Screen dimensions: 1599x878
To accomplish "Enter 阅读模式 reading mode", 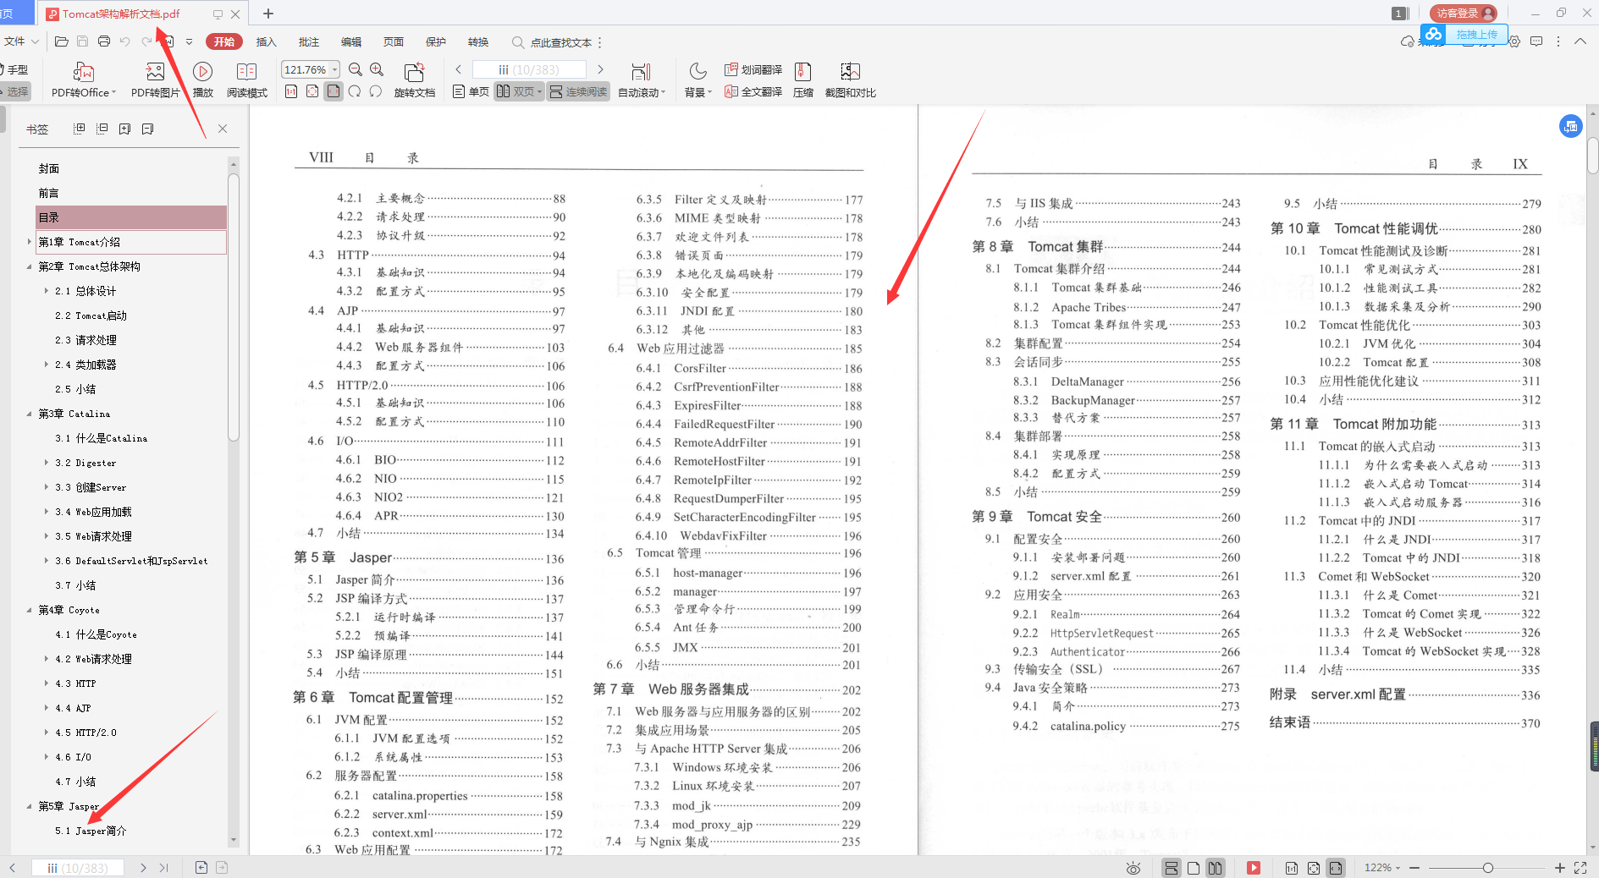I will pyautogui.click(x=246, y=80).
